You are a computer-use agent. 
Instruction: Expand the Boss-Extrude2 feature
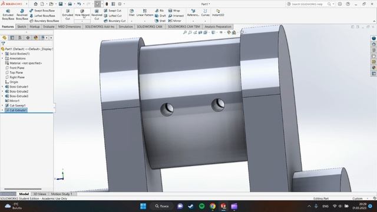pyautogui.click(x=2, y=91)
